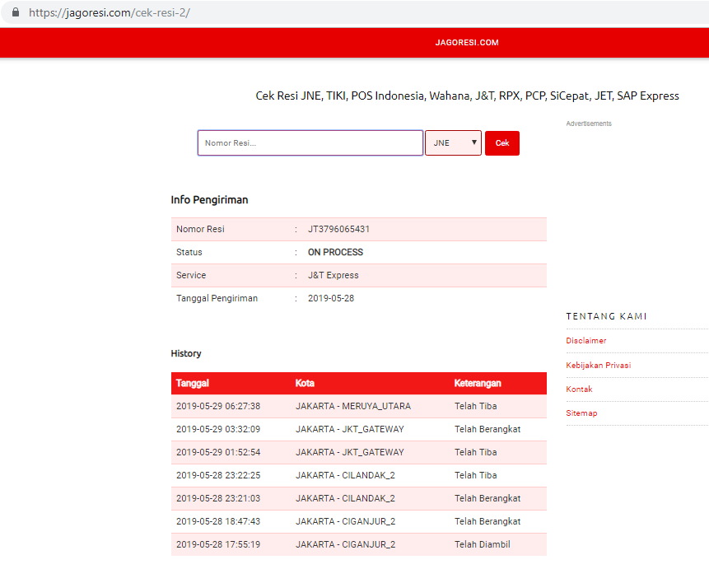Open the JNE courier dropdown
Viewport: 709px width, 569px height.
coord(453,143)
